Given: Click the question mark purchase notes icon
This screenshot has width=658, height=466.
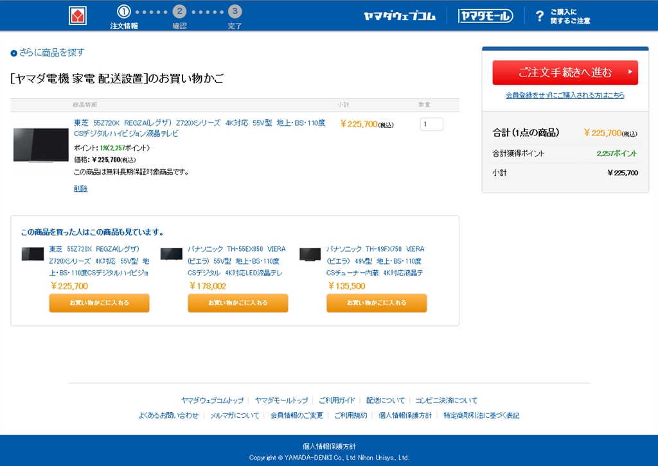Looking at the screenshot, I should pyautogui.click(x=540, y=16).
